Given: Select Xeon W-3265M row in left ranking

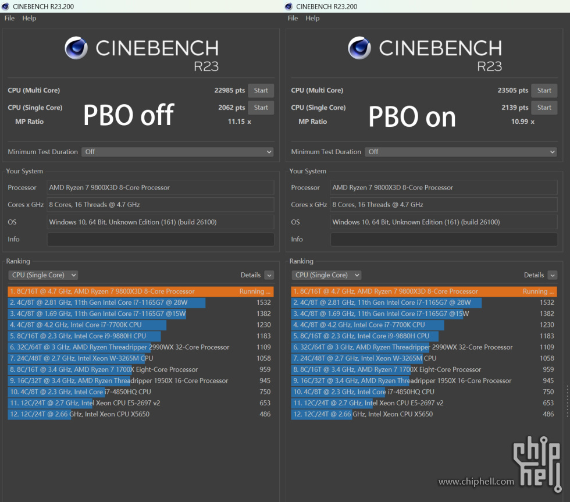Looking at the screenshot, I should pos(141,358).
